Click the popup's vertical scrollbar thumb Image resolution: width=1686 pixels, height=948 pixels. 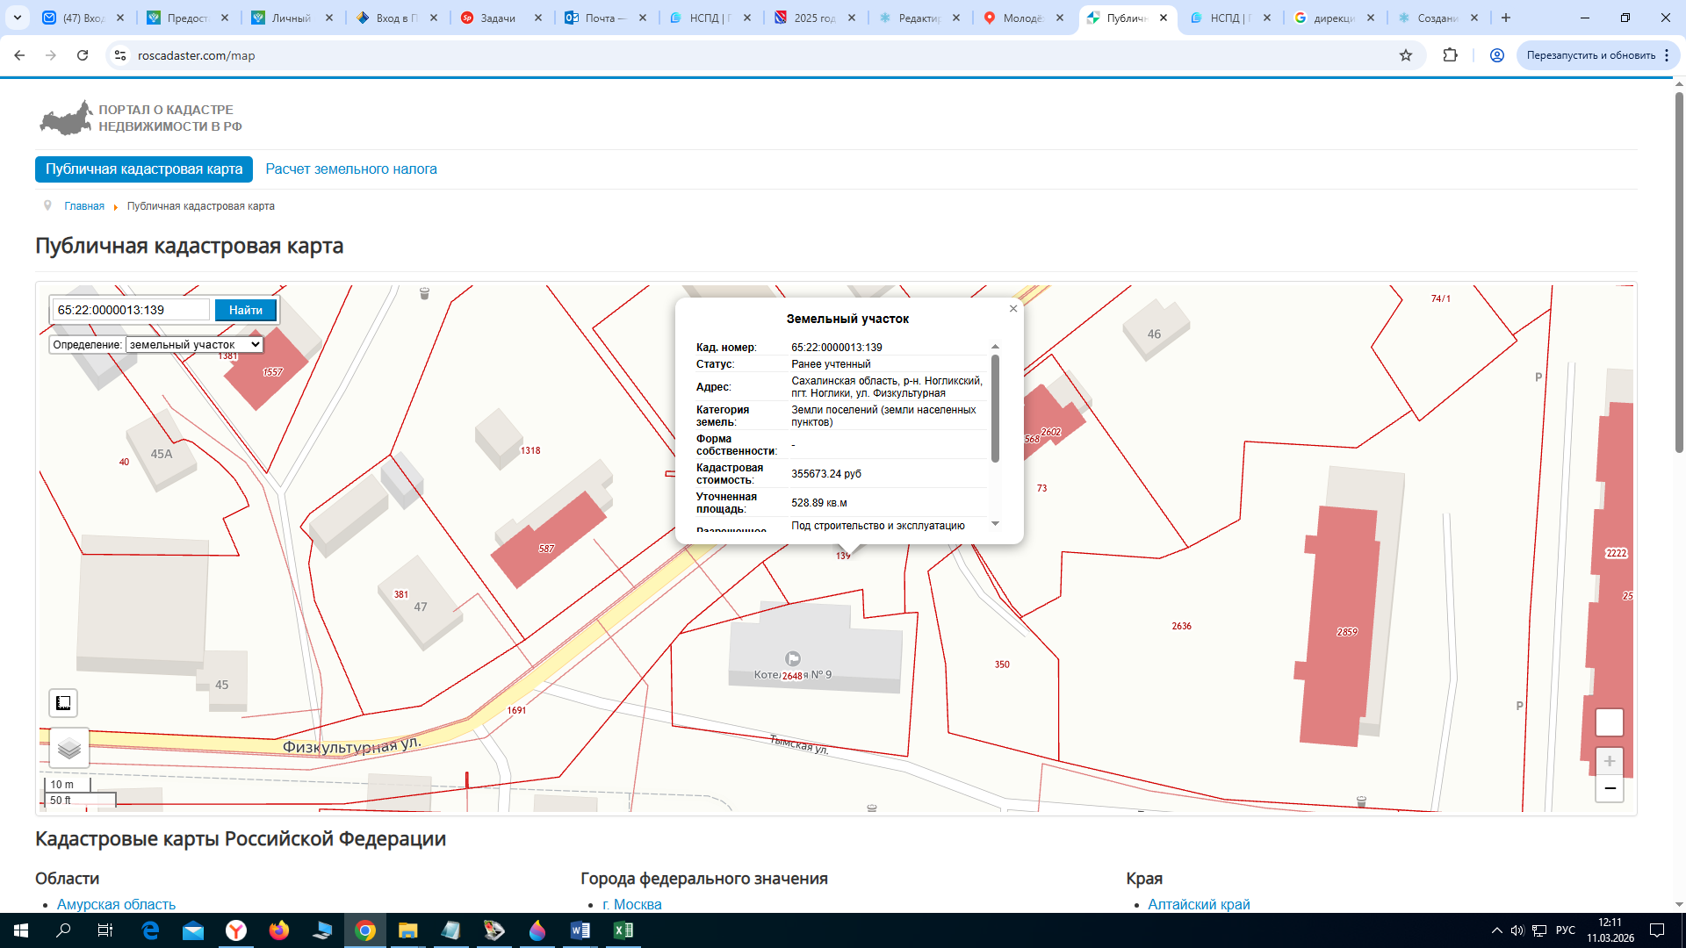(x=995, y=408)
